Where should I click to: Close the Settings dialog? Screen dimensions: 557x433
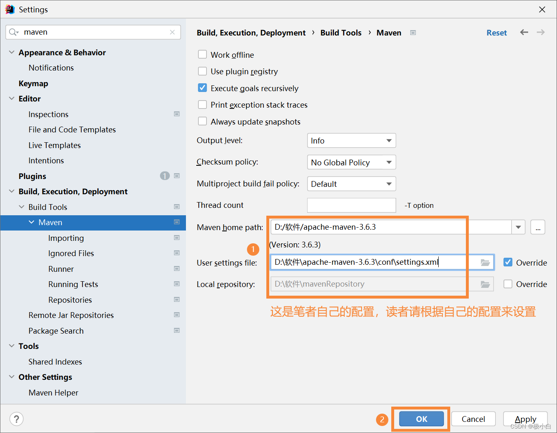(x=542, y=9)
